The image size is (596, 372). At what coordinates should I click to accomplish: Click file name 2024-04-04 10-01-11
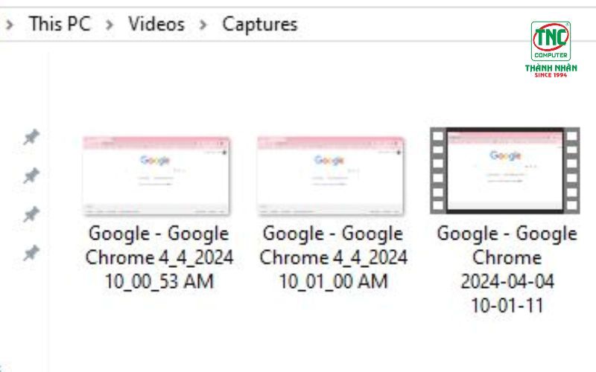[x=507, y=269]
